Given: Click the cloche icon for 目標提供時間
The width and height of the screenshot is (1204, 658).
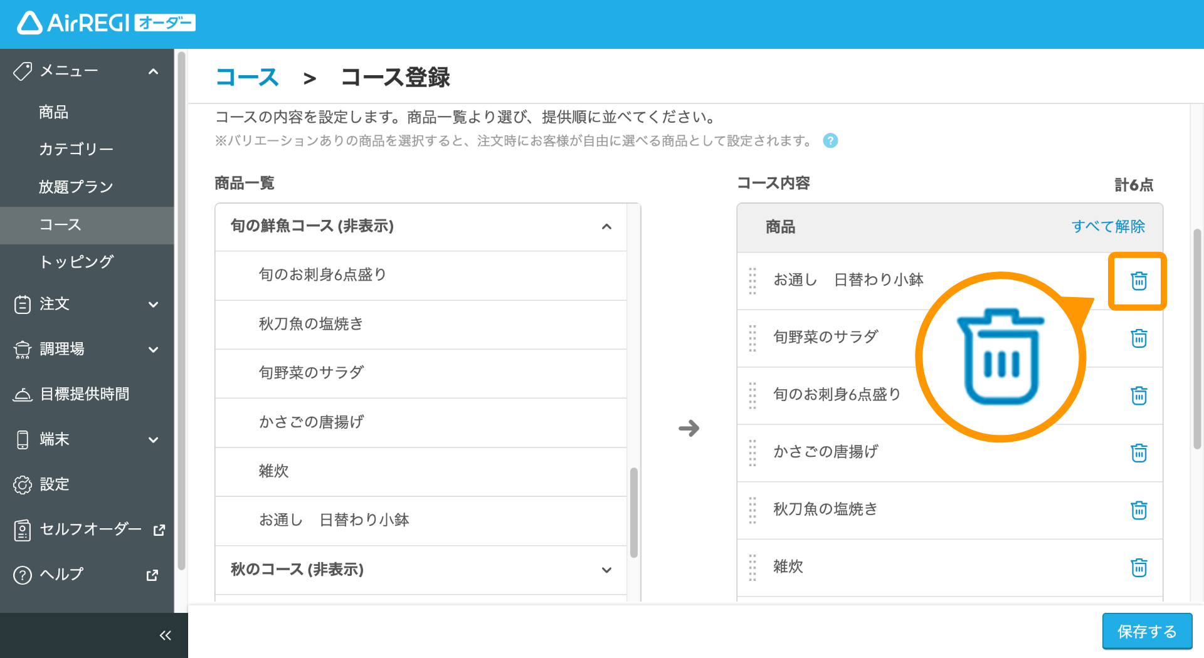Looking at the screenshot, I should pyautogui.click(x=23, y=395).
